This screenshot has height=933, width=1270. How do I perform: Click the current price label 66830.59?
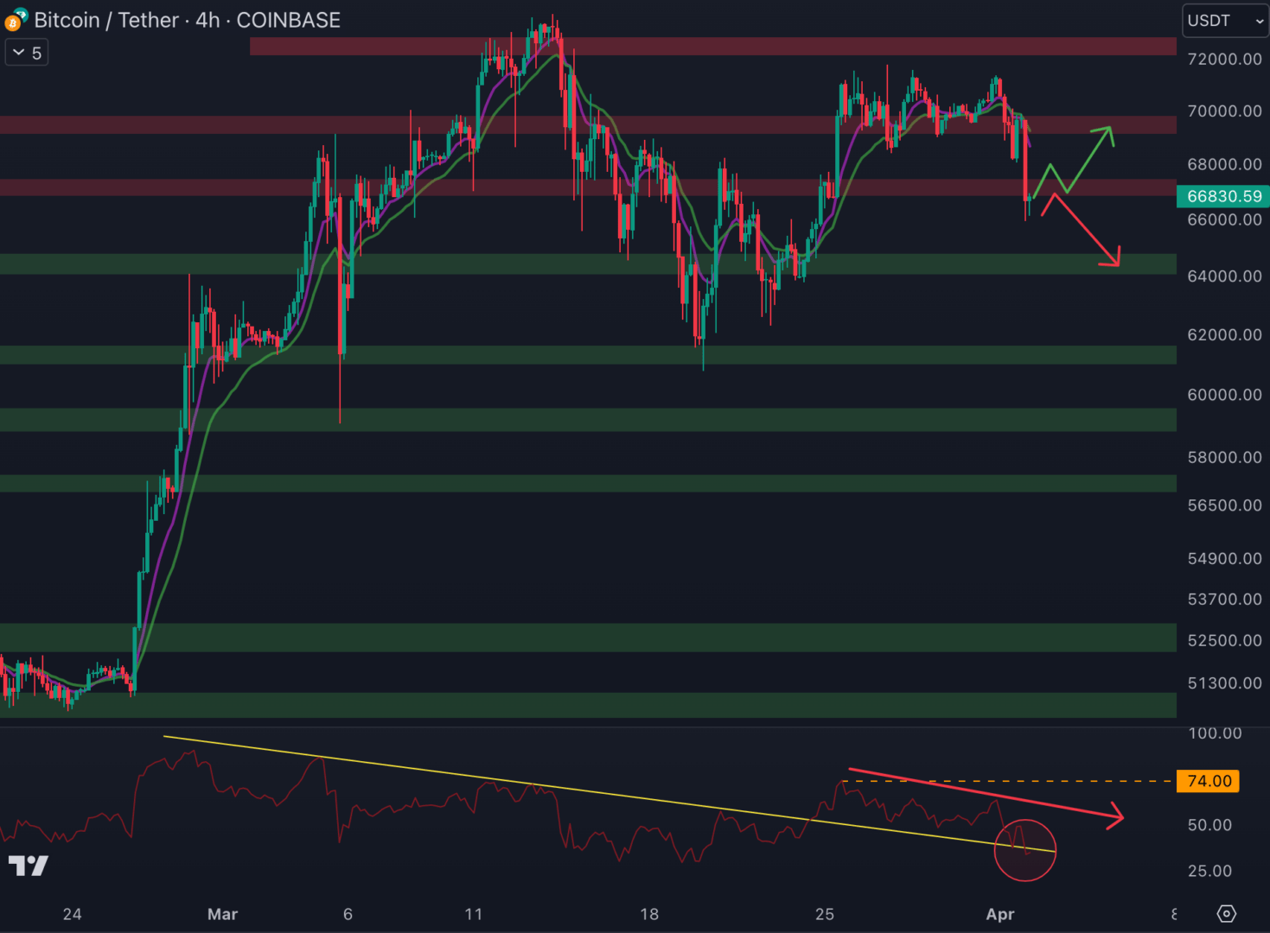pos(1223,196)
